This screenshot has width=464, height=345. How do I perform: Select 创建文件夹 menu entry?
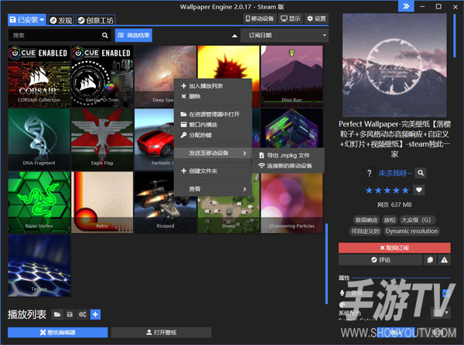pos(213,171)
